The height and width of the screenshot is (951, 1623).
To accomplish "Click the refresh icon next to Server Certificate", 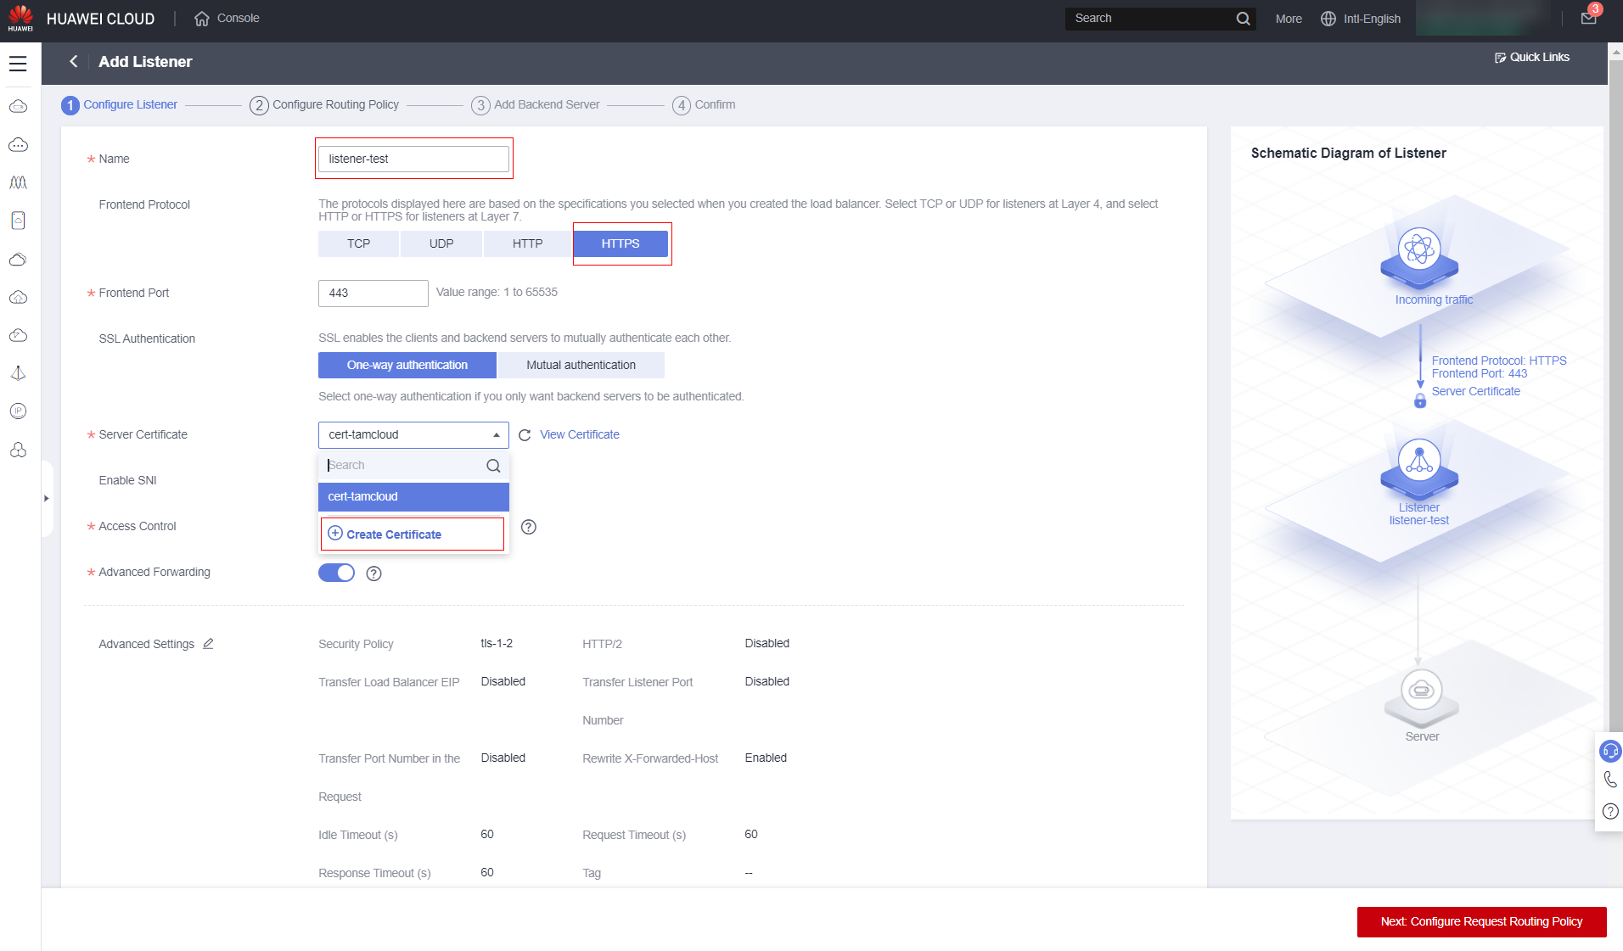I will 525,435.
